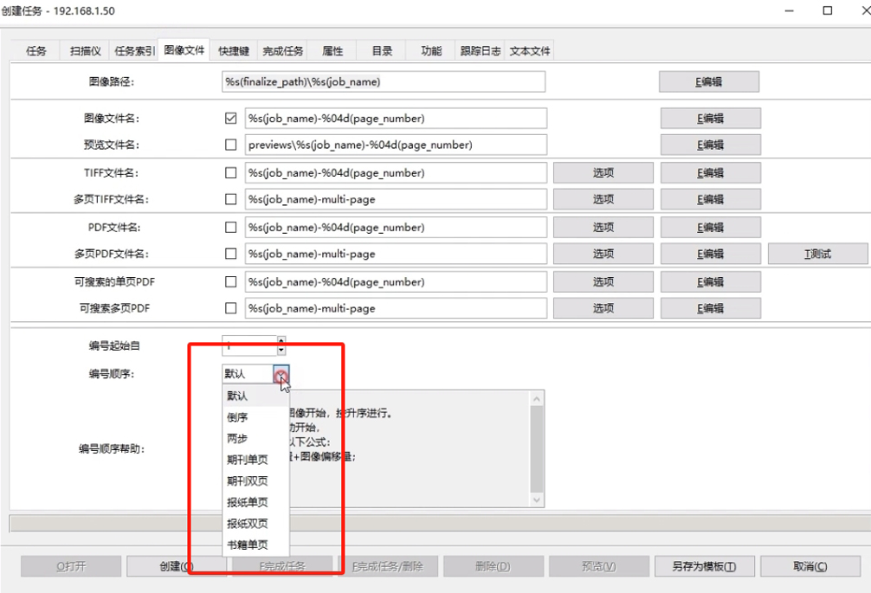Click the TIFF文件名 text field
Screen dimensions: 871x593
pyautogui.click(x=396, y=172)
